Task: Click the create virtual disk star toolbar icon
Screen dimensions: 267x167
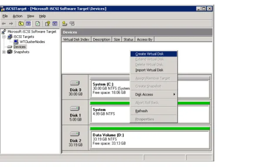Action: [x=64, y=23]
